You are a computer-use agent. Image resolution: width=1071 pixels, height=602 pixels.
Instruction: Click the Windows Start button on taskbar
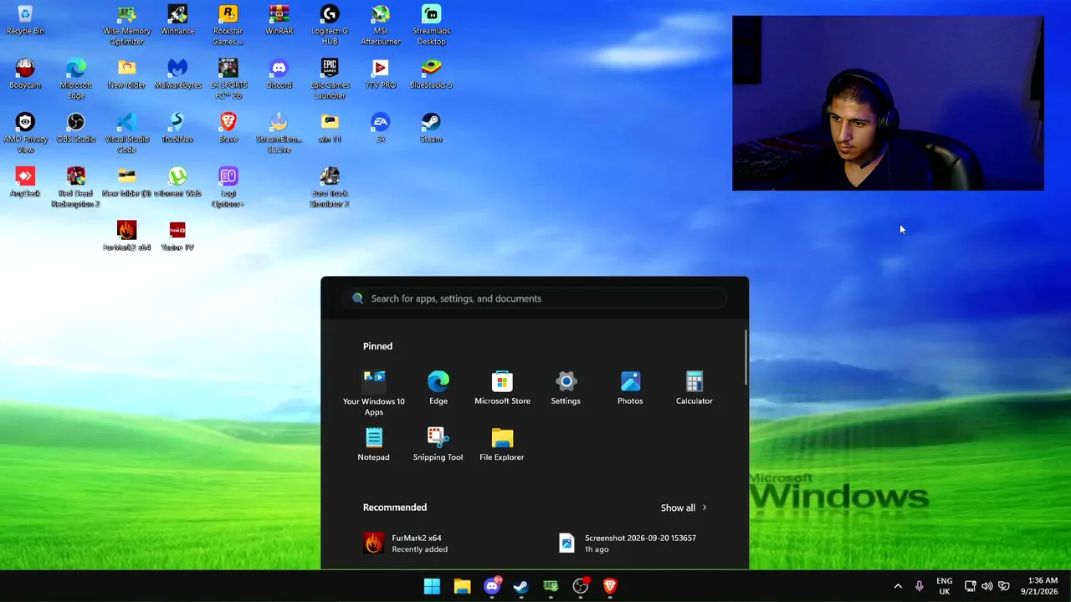(x=432, y=586)
